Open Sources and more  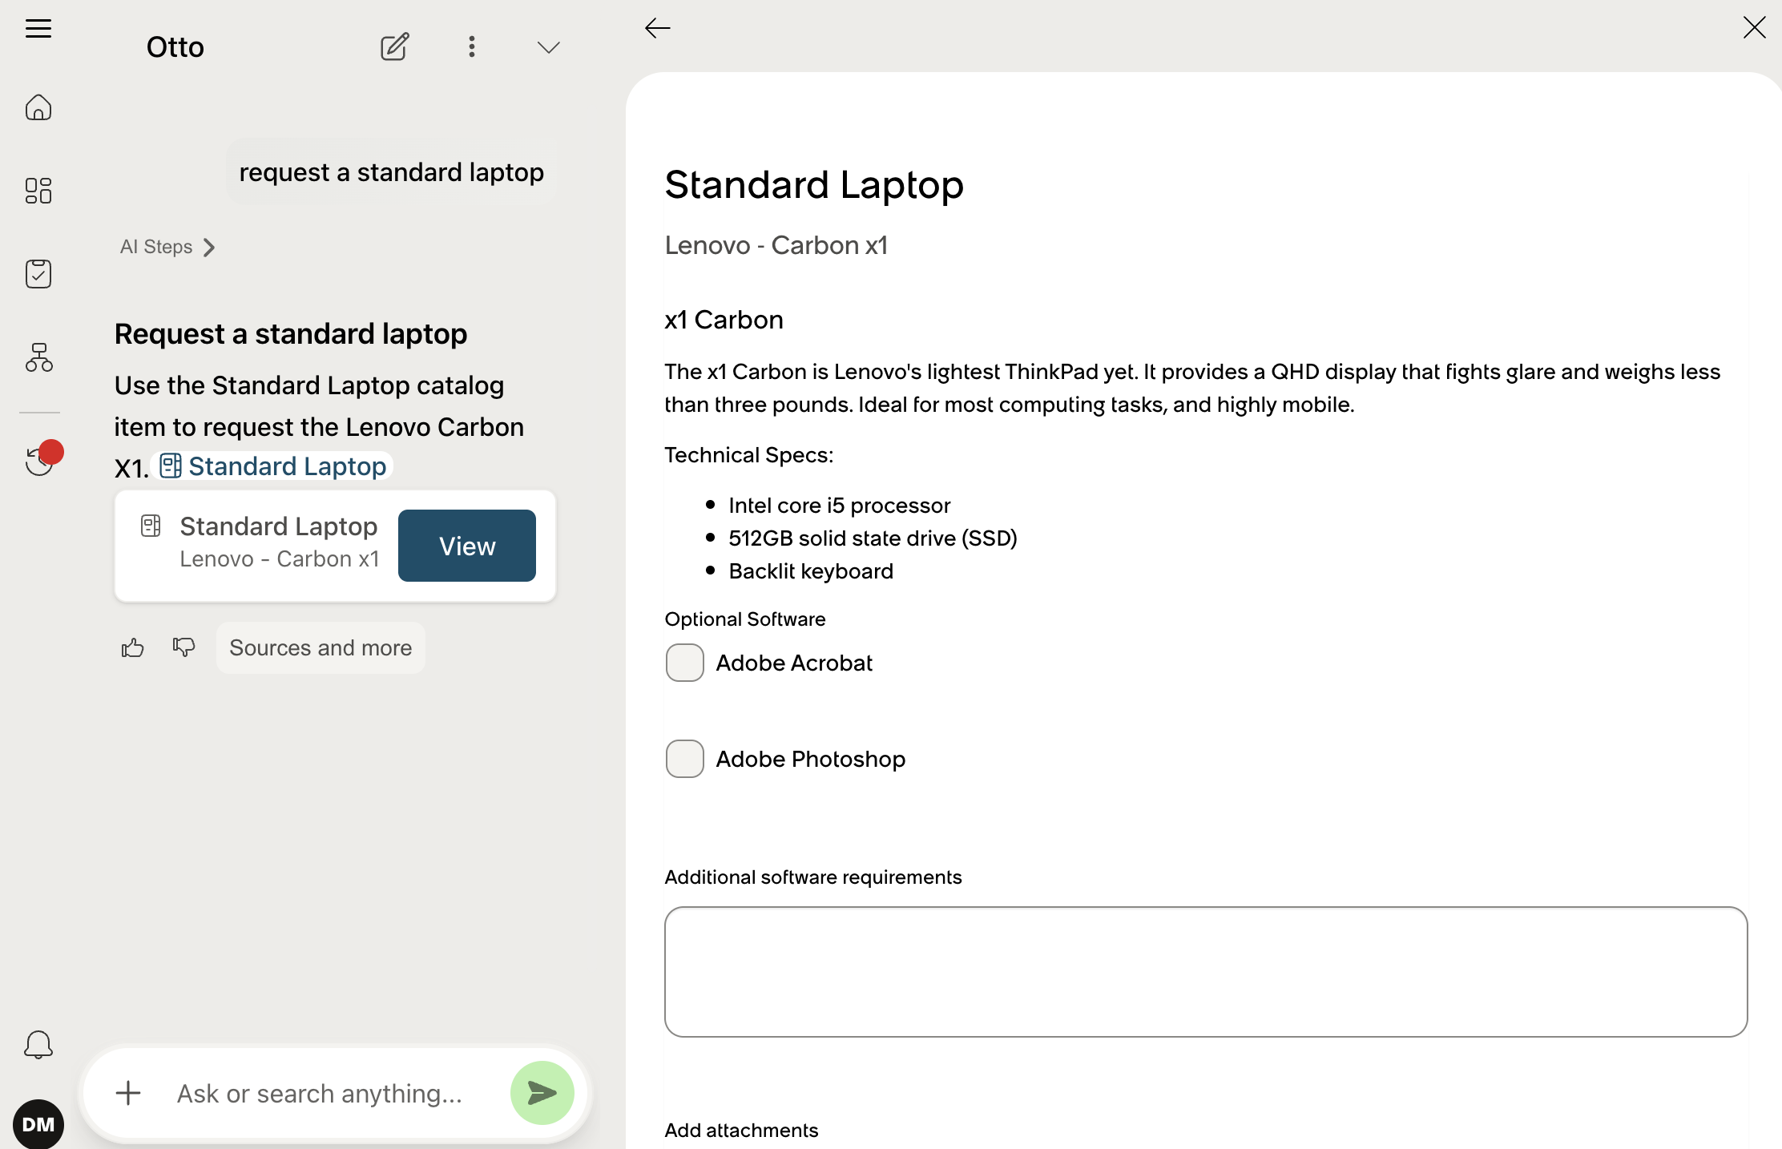[x=321, y=647]
